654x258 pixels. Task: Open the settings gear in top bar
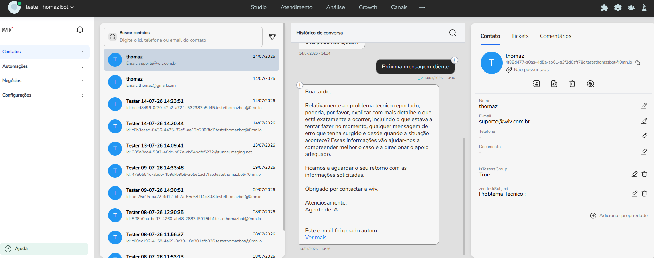pyautogui.click(x=618, y=8)
